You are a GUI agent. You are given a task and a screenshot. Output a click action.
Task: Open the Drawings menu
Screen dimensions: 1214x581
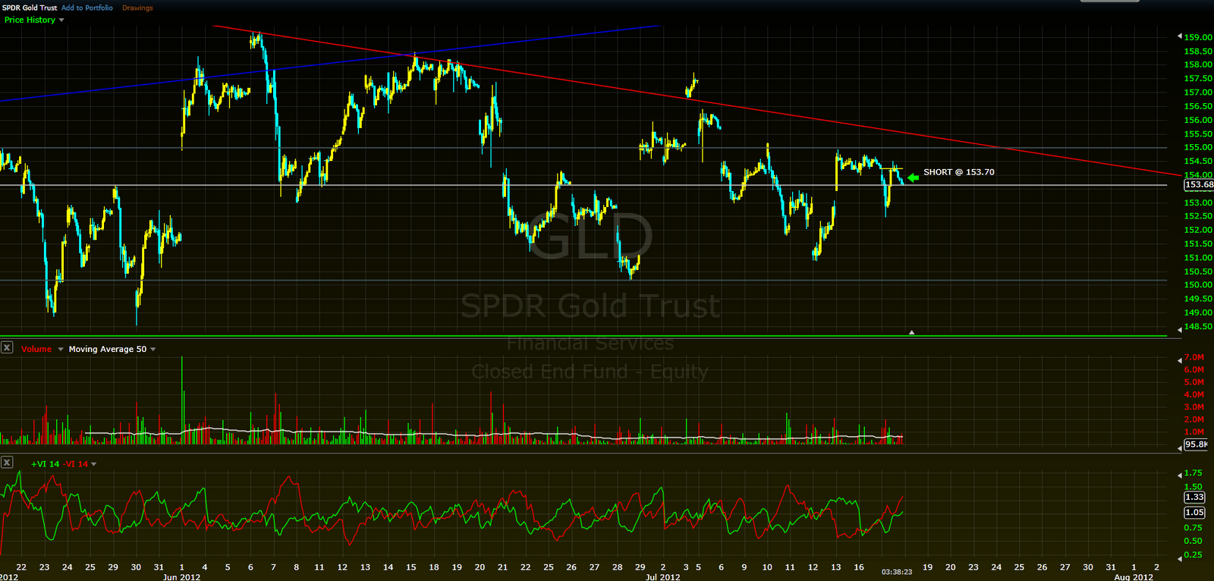click(137, 8)
